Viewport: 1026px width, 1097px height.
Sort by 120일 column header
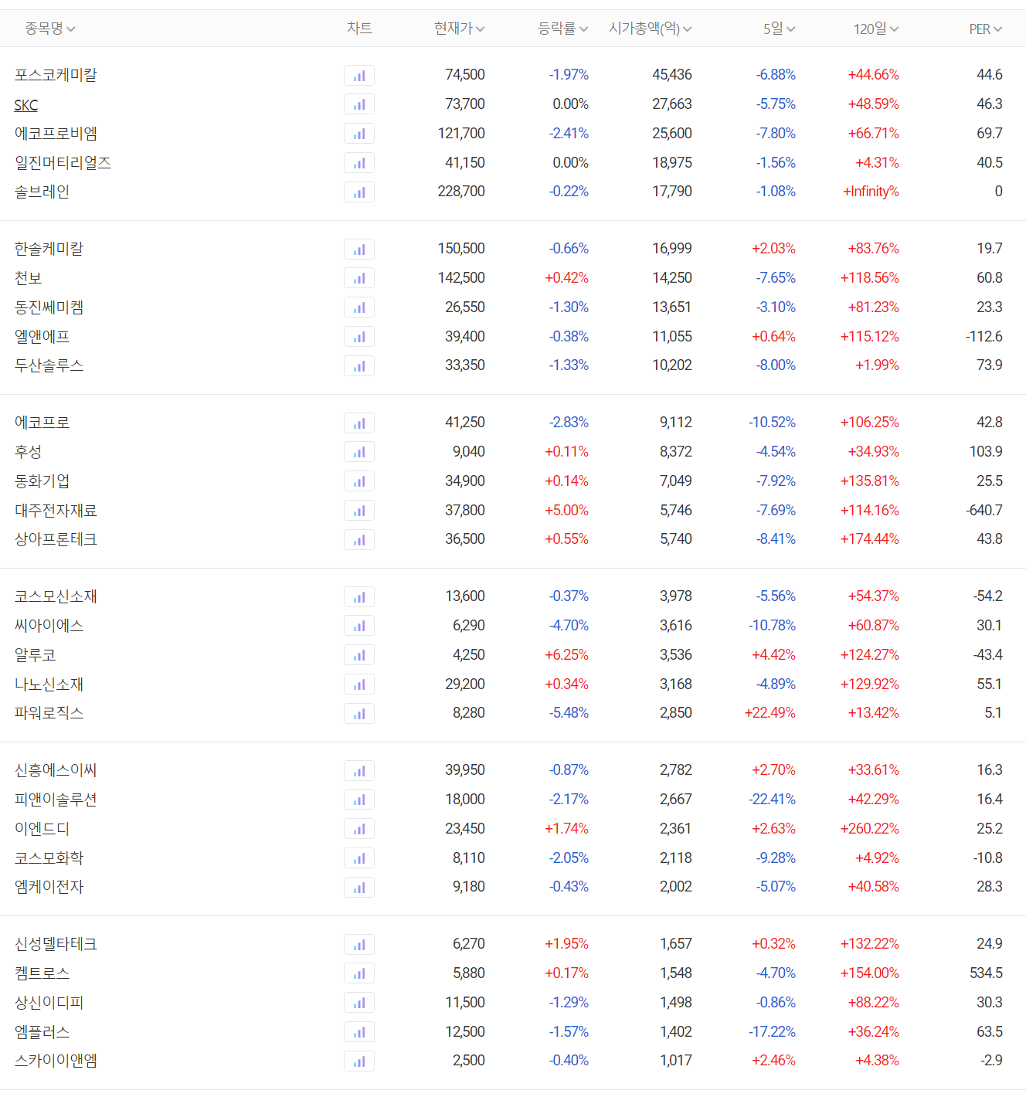pyautogui.click(x=876, y=29)
